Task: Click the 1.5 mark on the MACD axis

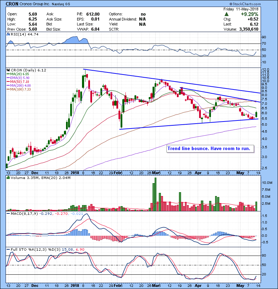Action: tap(264, 216)
